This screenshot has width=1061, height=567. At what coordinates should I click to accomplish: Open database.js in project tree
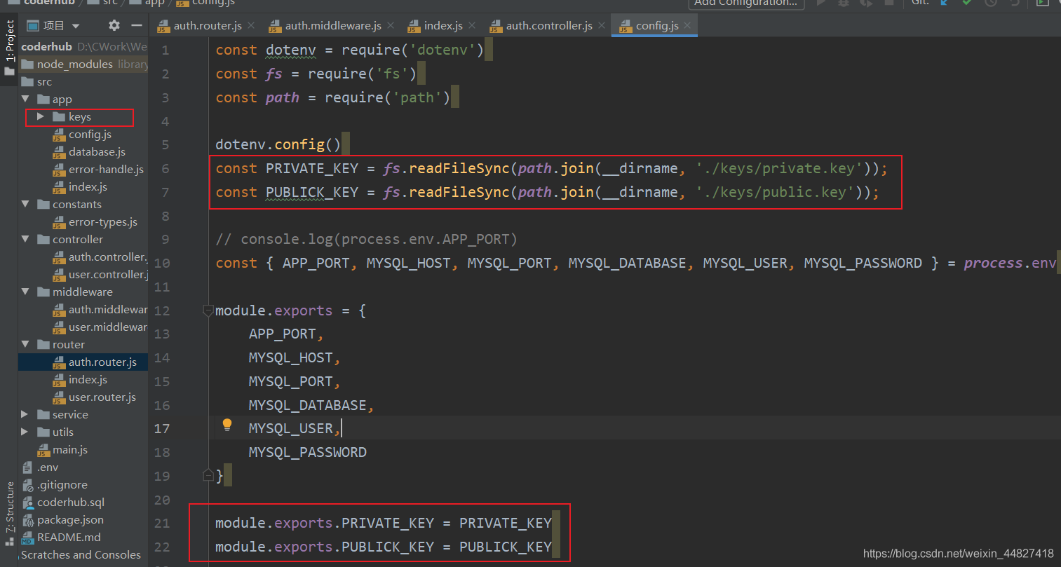pos(97,151)
